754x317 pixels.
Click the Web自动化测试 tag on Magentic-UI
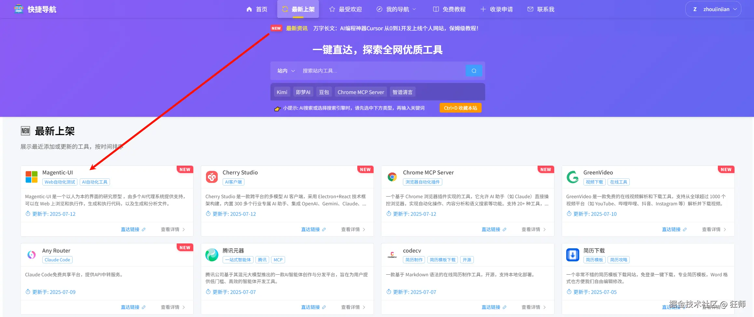(60, 182)
